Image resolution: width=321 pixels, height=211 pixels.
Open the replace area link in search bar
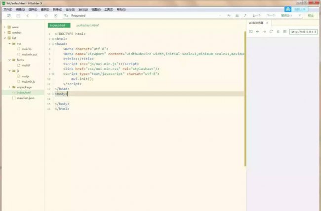click(286, 16)
